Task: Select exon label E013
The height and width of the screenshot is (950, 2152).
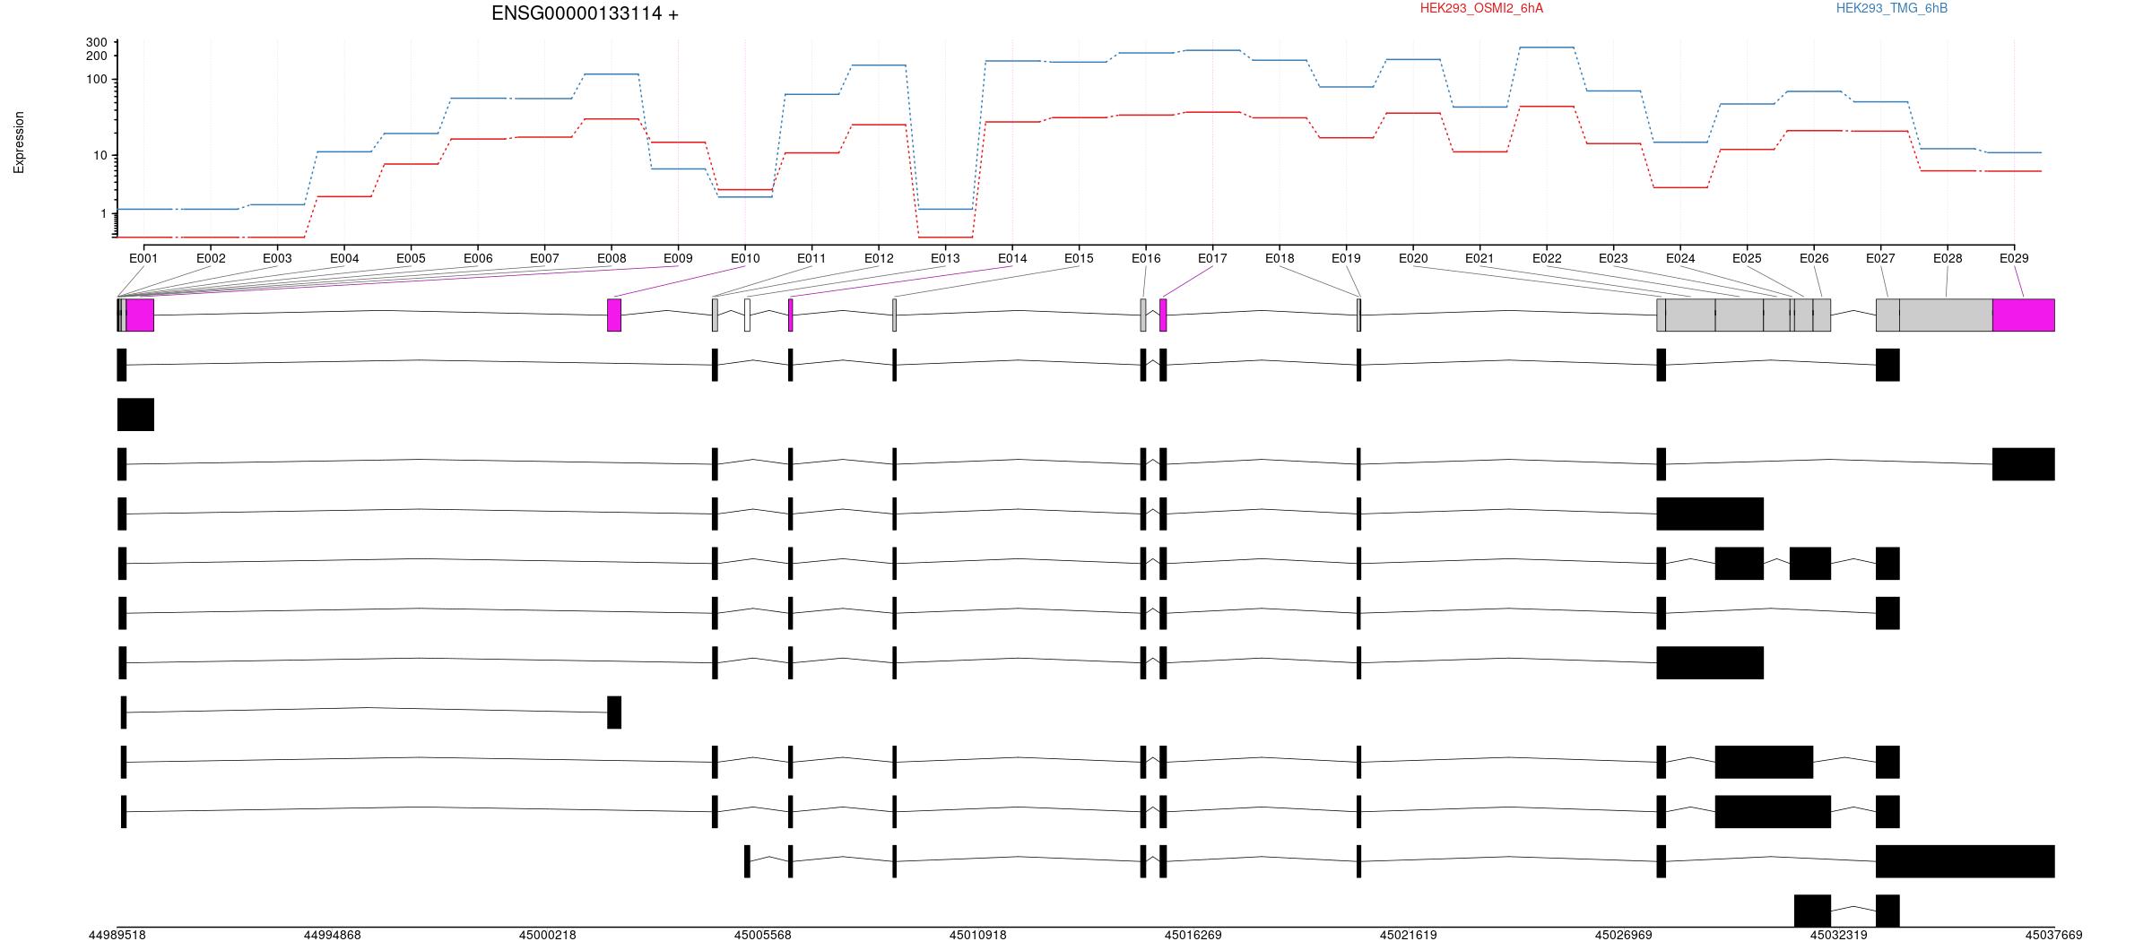Action: click(x=945, y=258)
